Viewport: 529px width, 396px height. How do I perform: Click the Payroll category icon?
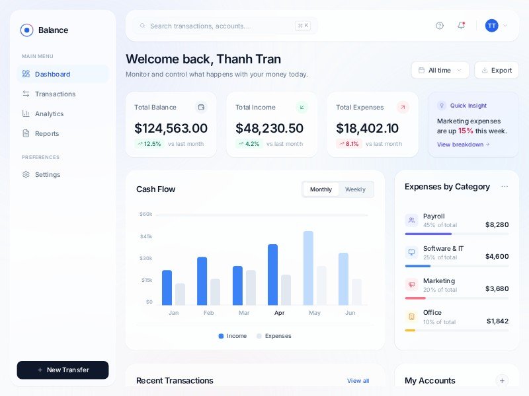411,220
